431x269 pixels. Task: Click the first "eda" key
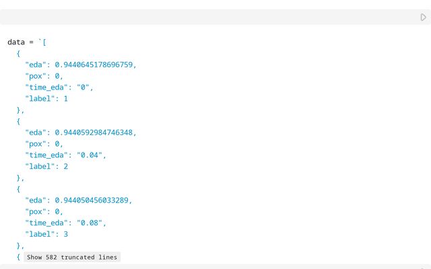click(36, 65)
